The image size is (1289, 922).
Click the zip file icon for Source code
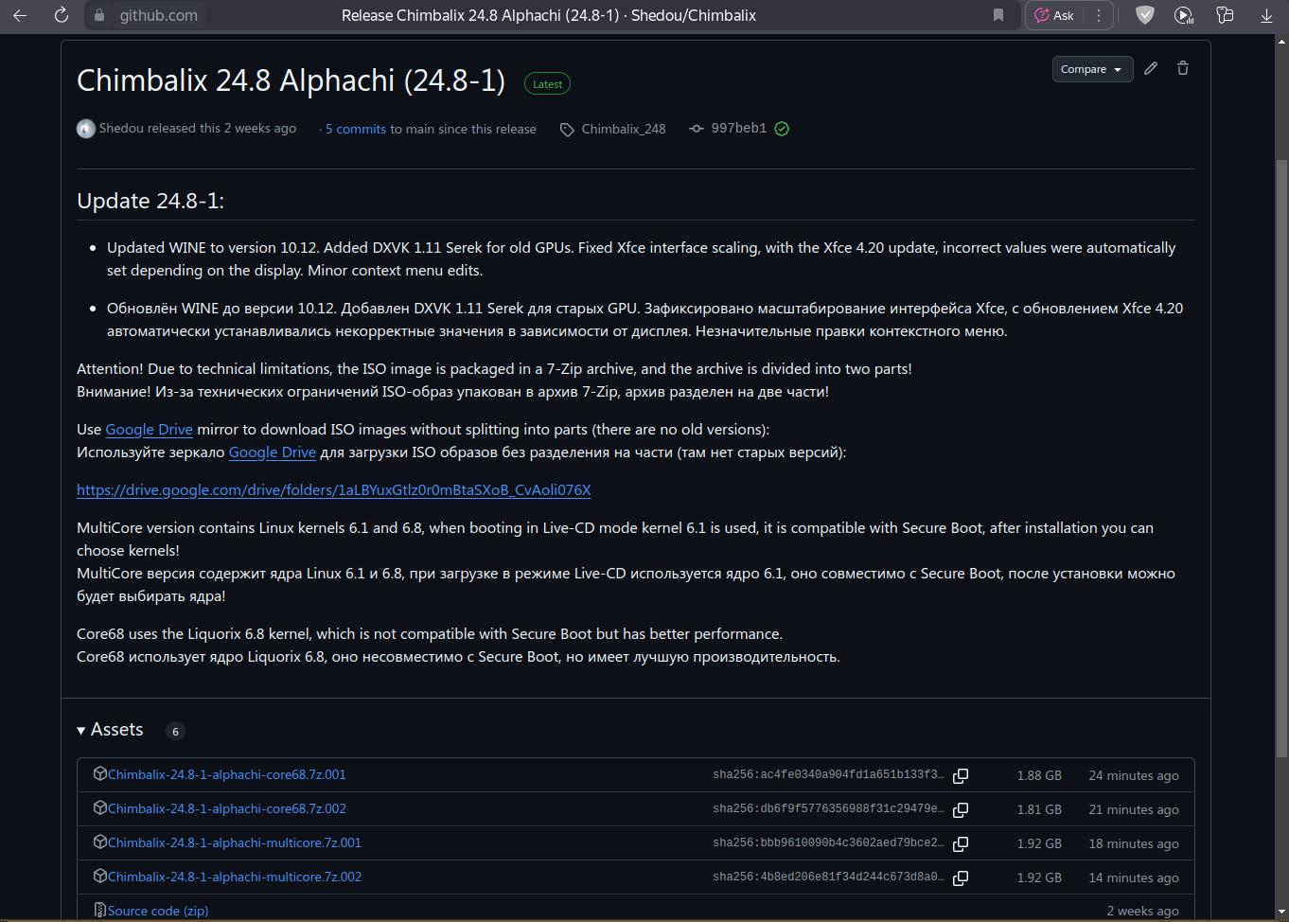click(99, 911)
